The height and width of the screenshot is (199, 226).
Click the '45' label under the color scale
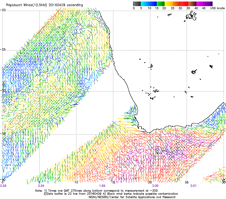pyautogui.click(x=204, y=8)
